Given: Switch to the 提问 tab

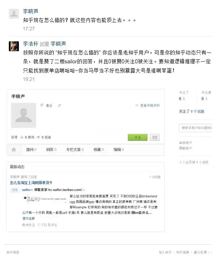Looking at the screenshot, I should coord(31,149).
